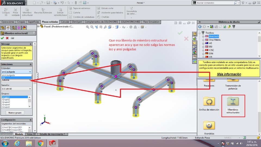Click the Toolbox bolt icon in library toolbar
This screenshot has height=147, width=261.
coord(234,26)
